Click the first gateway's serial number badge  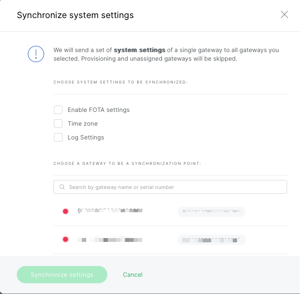(x=212, y=211)
